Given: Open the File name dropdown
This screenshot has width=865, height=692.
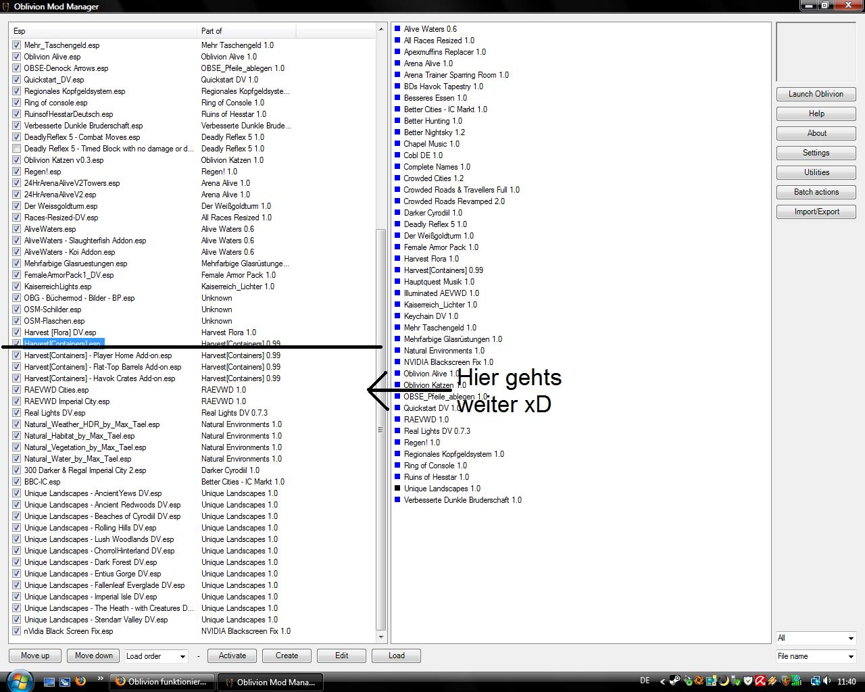Looking at the screenshot, I should pos(816,656).
